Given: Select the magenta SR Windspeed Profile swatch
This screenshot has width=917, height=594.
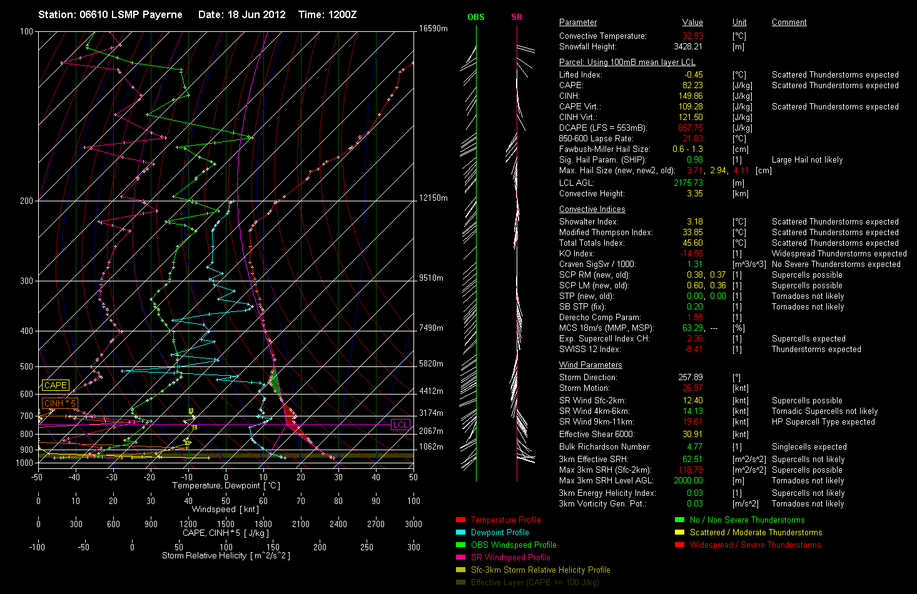Looking at the screenshot, I should tap(460, 557).
